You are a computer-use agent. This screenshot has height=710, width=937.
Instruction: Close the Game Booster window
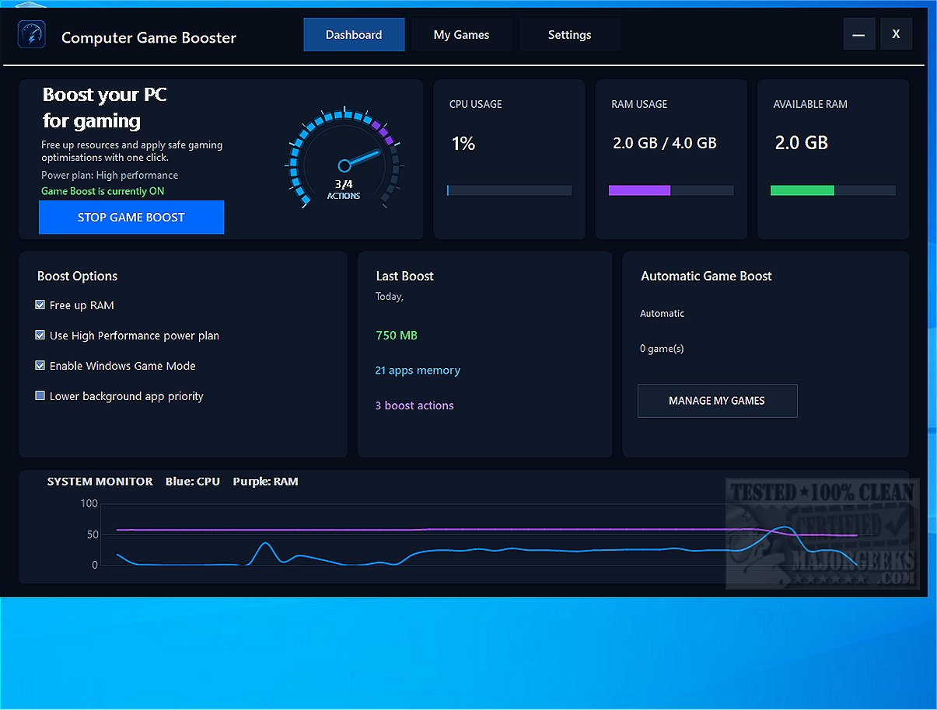pos(897,35)
